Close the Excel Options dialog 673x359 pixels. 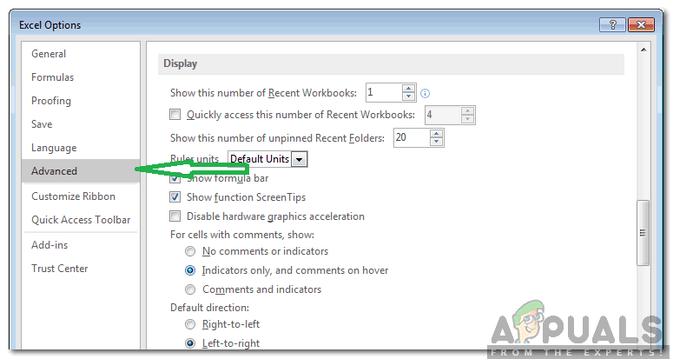(x=641, y=24)
